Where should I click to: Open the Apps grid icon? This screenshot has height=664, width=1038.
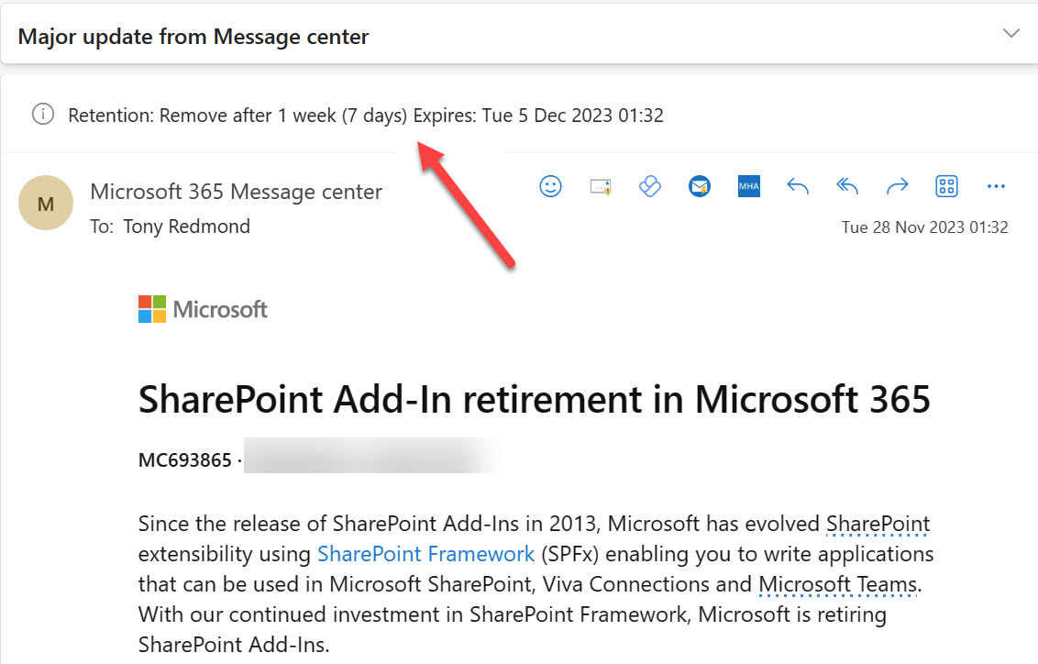[x=946, y=187]
